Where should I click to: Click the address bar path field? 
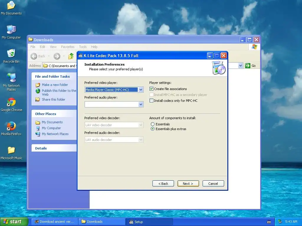[60, 66]
